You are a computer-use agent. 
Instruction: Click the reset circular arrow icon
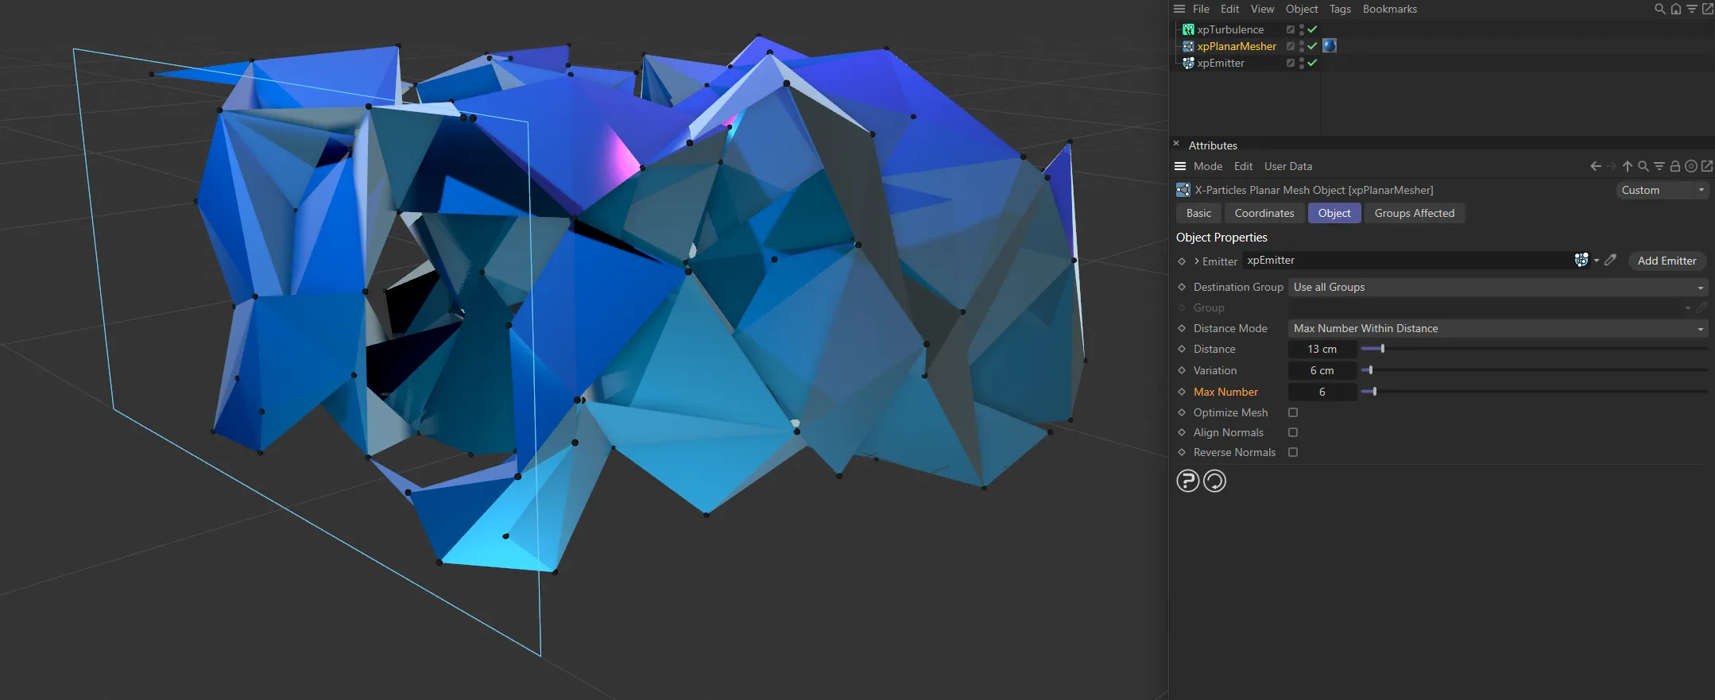click(1214, 481)
